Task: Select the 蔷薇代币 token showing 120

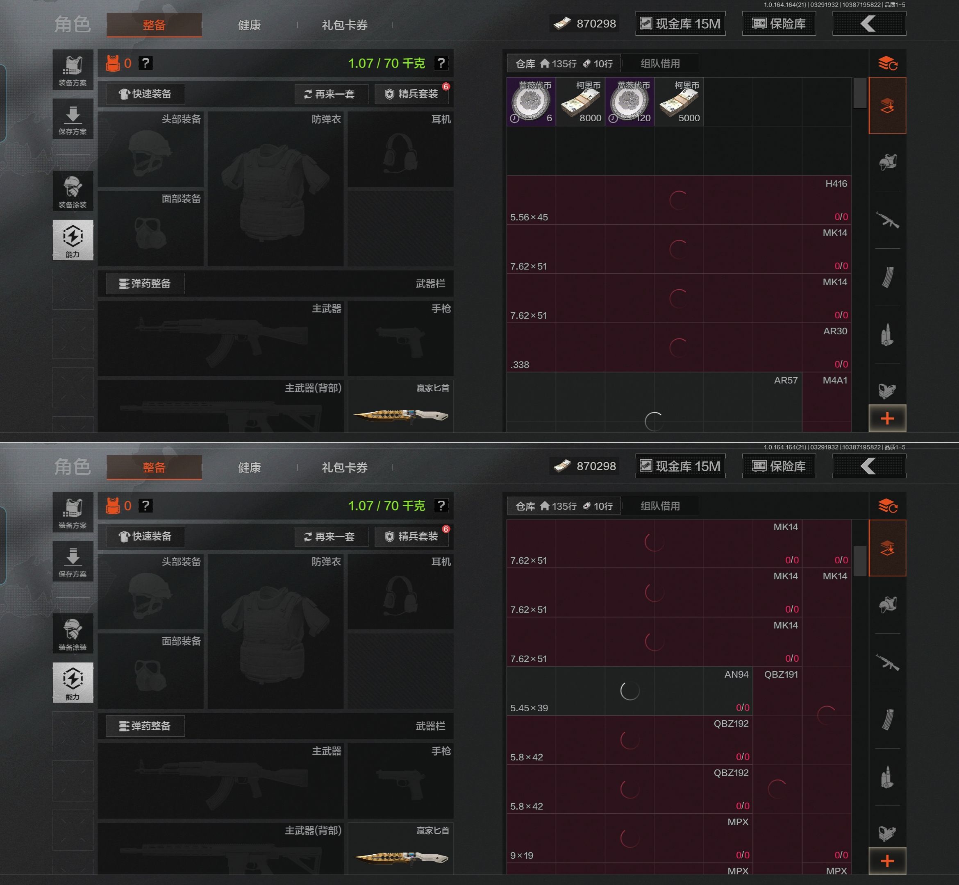Action: click(630, 102)
